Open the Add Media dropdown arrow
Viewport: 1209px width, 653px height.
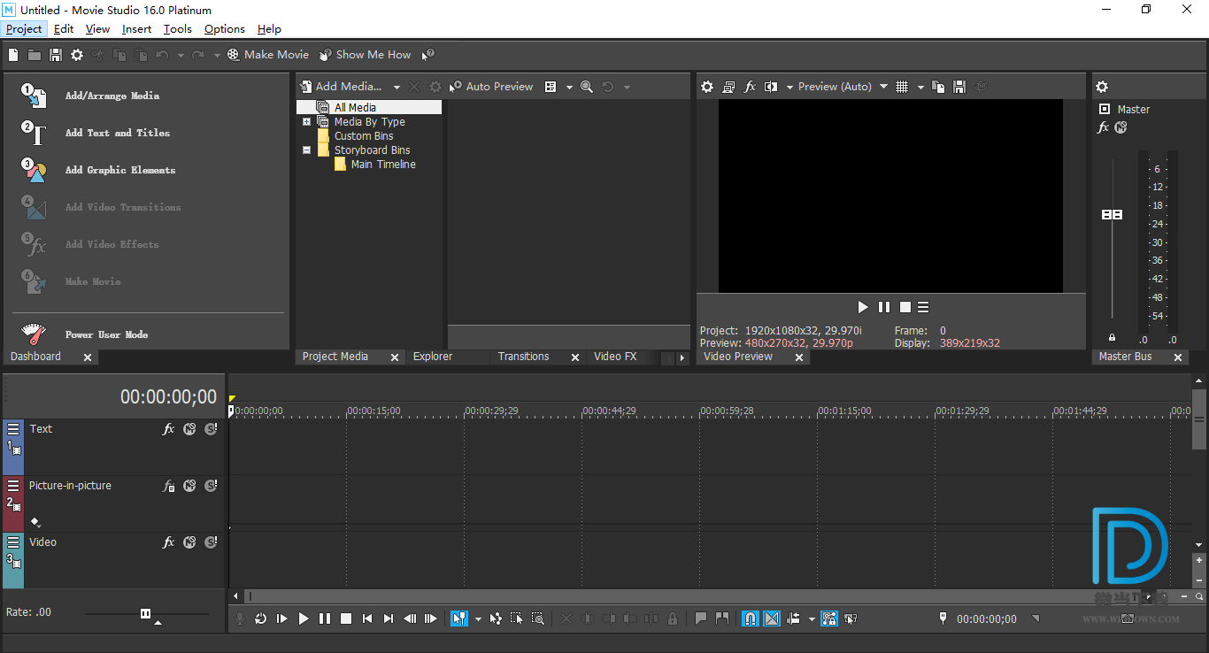click(x=397, y=87)
